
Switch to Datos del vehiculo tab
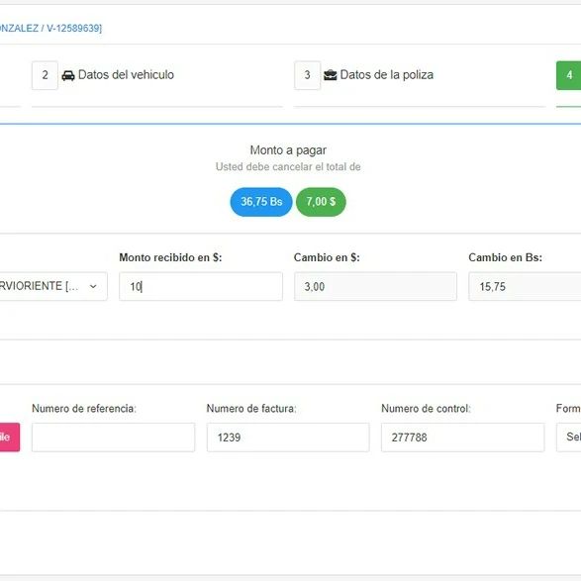(x=126, y=75)
